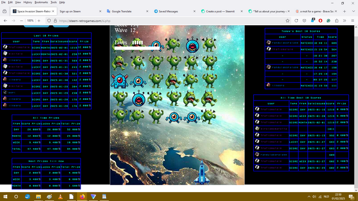Close the Space Invasion Steem-Retro tab
358x201 pixels.
click(x=53, y=11)
